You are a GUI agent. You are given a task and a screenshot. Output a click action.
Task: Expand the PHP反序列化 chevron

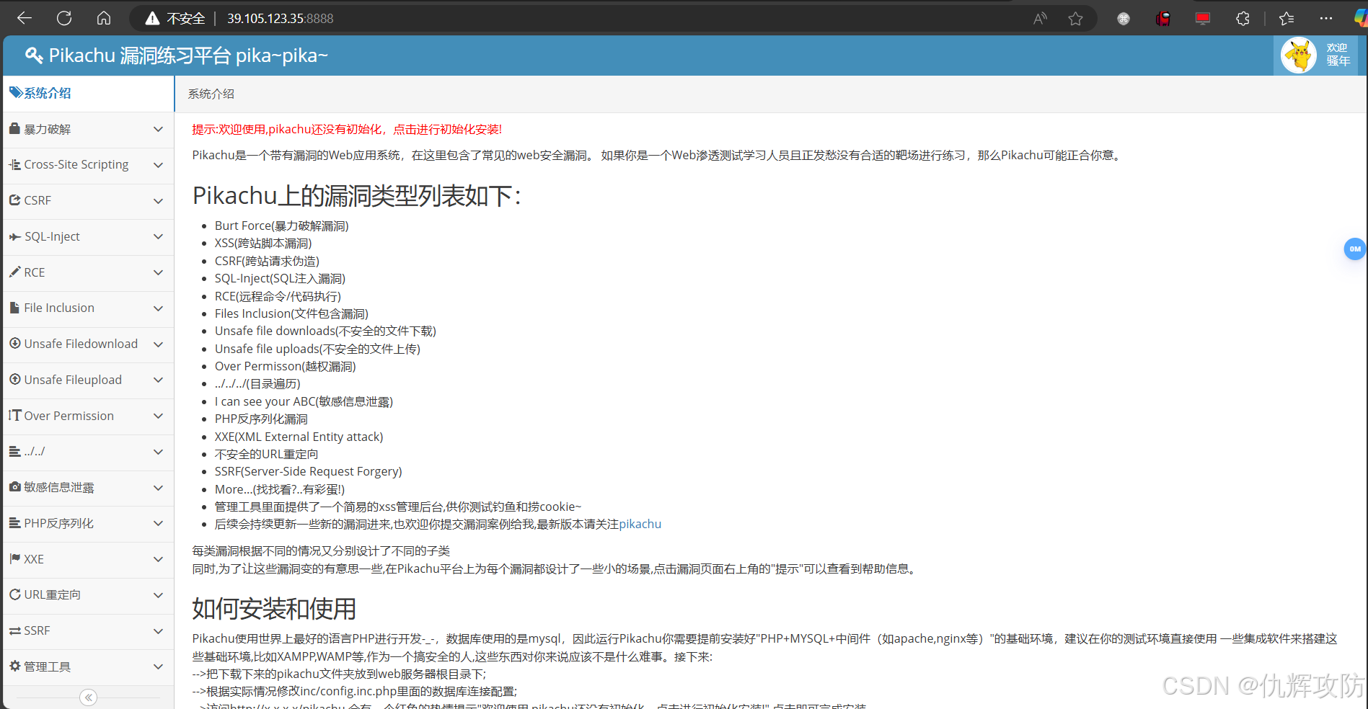158,523
